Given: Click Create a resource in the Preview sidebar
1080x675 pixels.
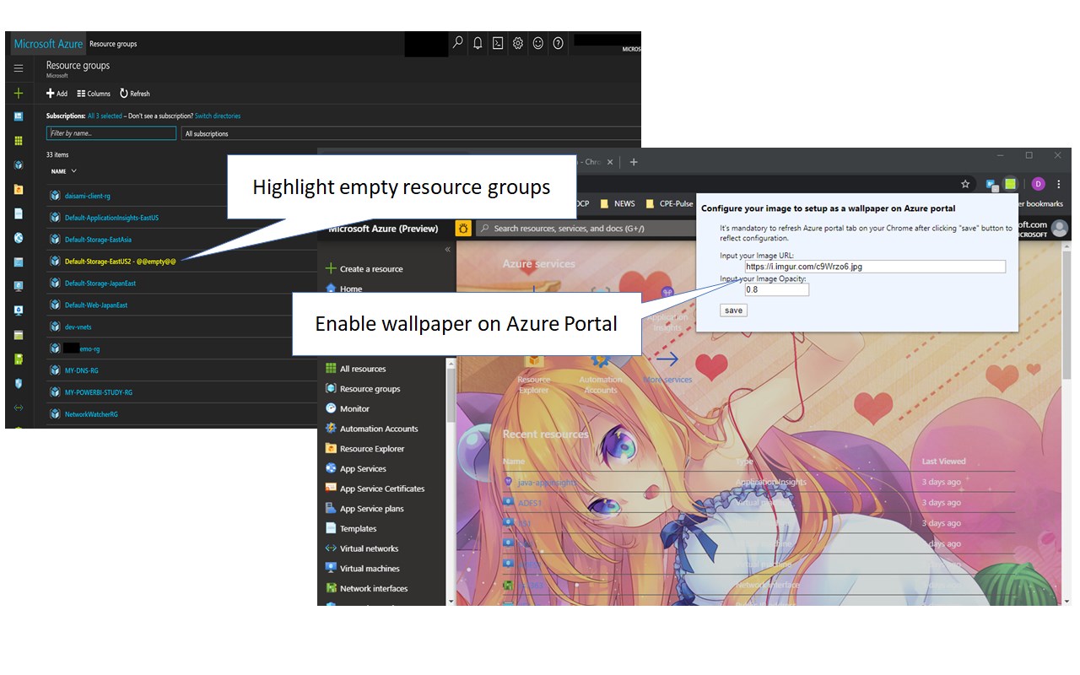Looking at the screenshot, I should pyautogui.click(x=364, y=269).
